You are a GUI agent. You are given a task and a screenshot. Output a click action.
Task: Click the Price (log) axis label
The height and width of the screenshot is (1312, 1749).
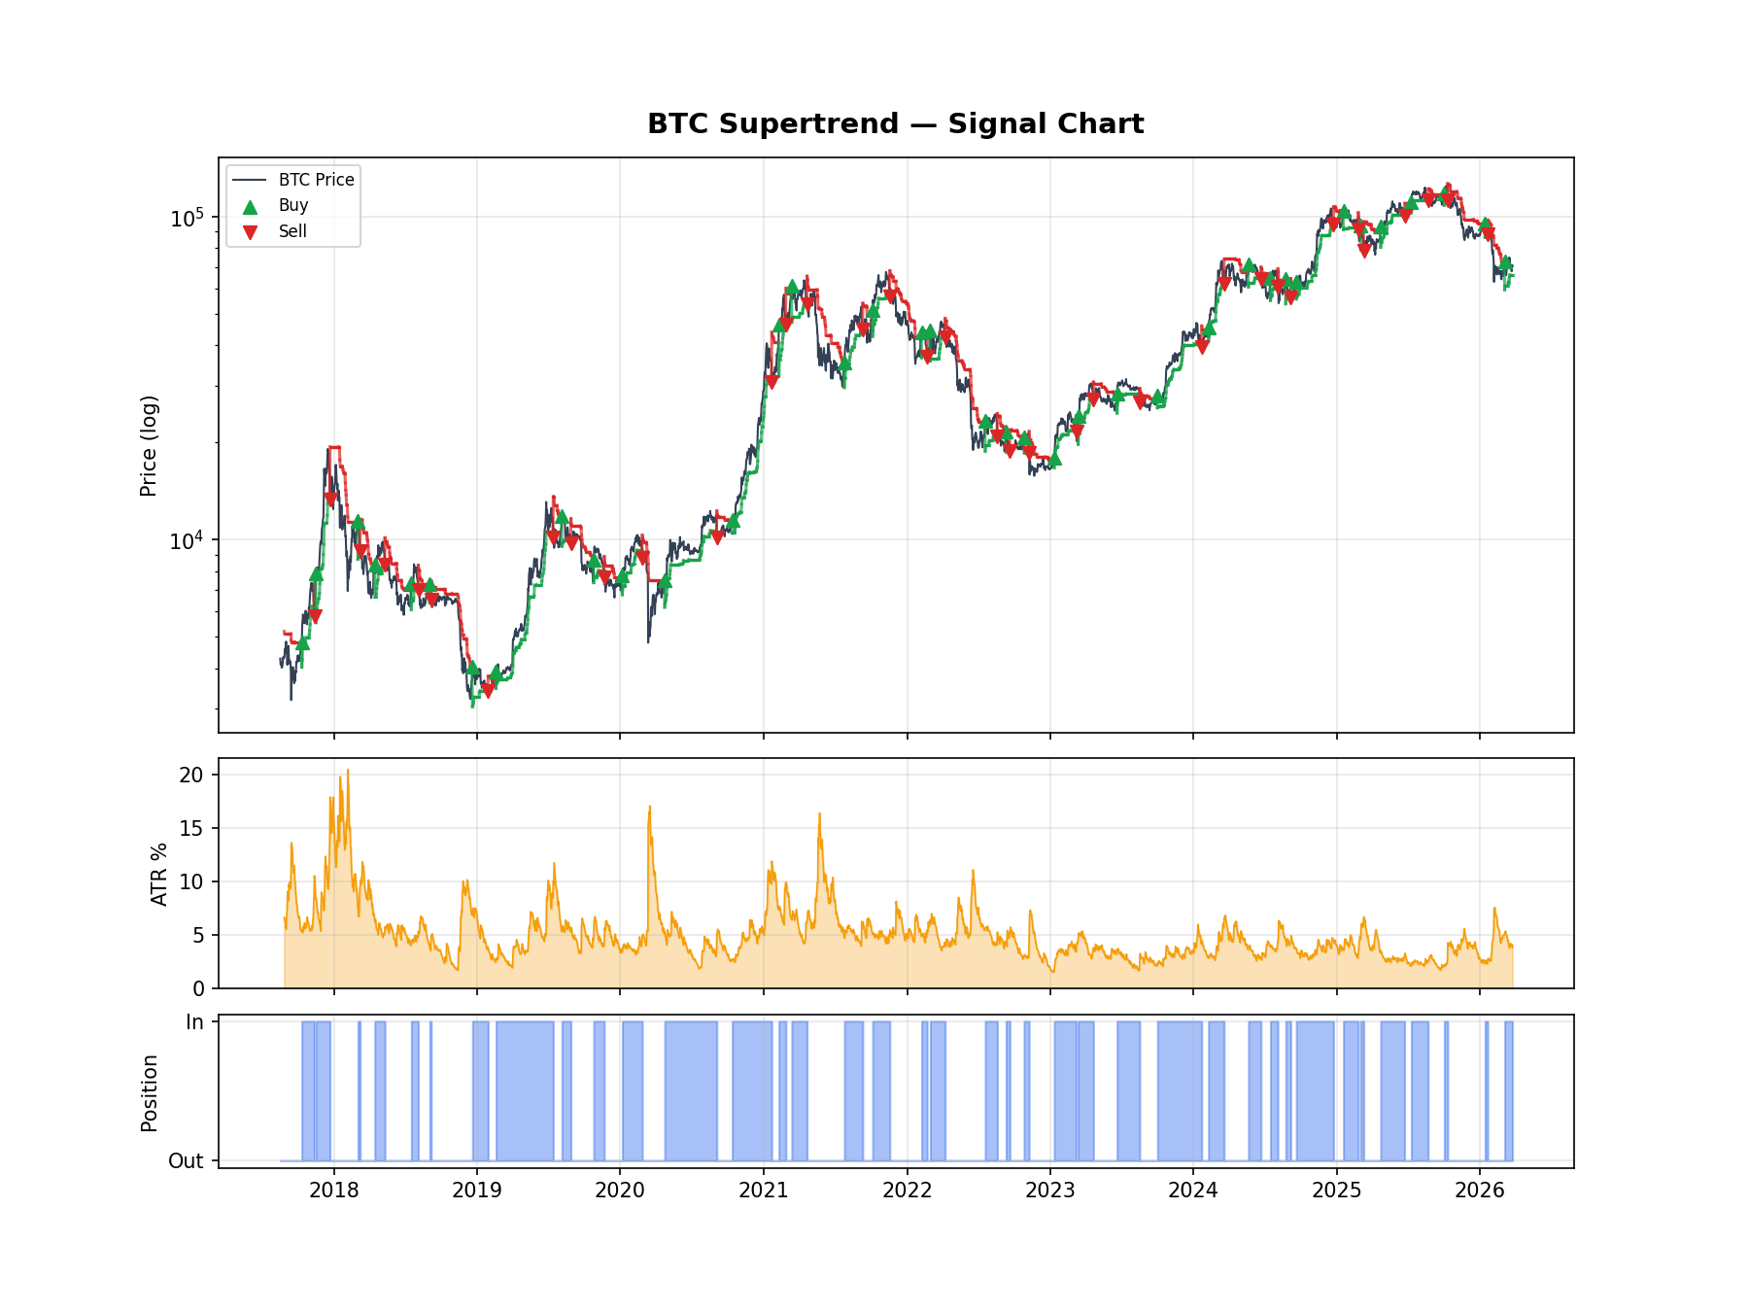click(x=148, y=442)
